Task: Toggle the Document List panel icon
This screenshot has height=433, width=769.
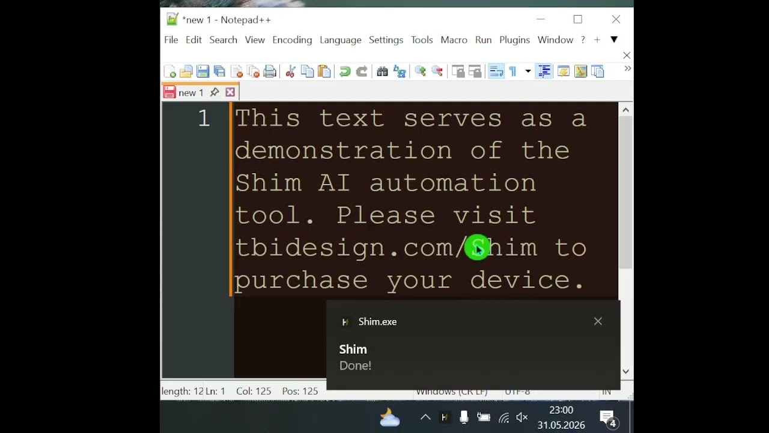Action: 597,72
